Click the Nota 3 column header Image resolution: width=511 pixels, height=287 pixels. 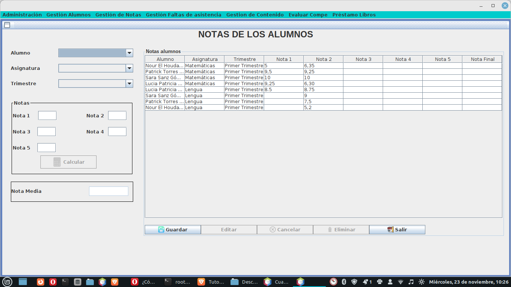click(x=363, y=59)
